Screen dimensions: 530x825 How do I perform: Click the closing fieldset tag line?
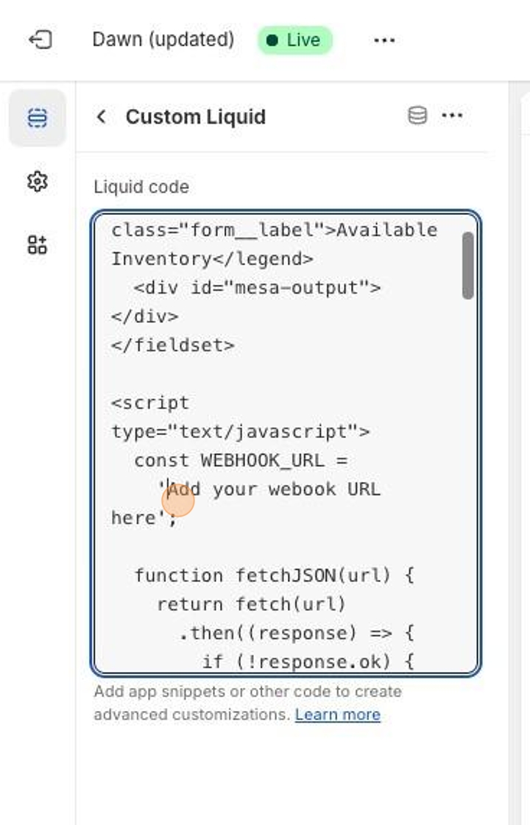[173, 345]
